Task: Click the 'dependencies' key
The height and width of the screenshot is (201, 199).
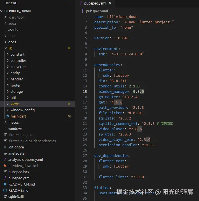Action: click(107, 65)
